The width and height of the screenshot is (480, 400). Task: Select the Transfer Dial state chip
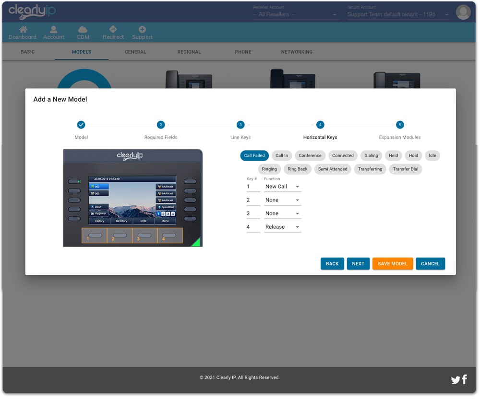(406, 169)
